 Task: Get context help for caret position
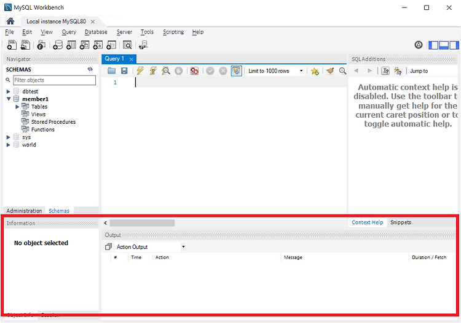coord(385,70)
